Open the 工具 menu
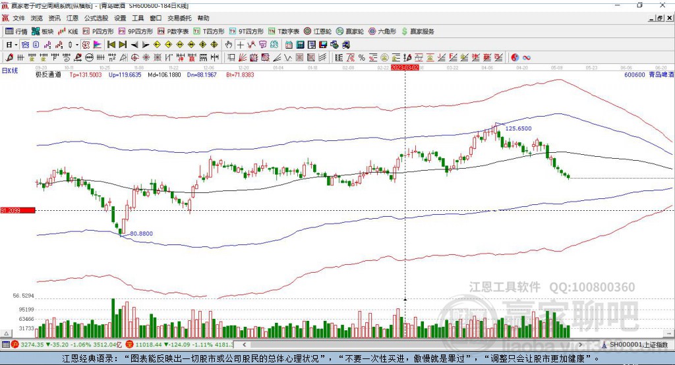Image resolution: width=675 pixels, height=365 pixels. (x=138, y=18)
